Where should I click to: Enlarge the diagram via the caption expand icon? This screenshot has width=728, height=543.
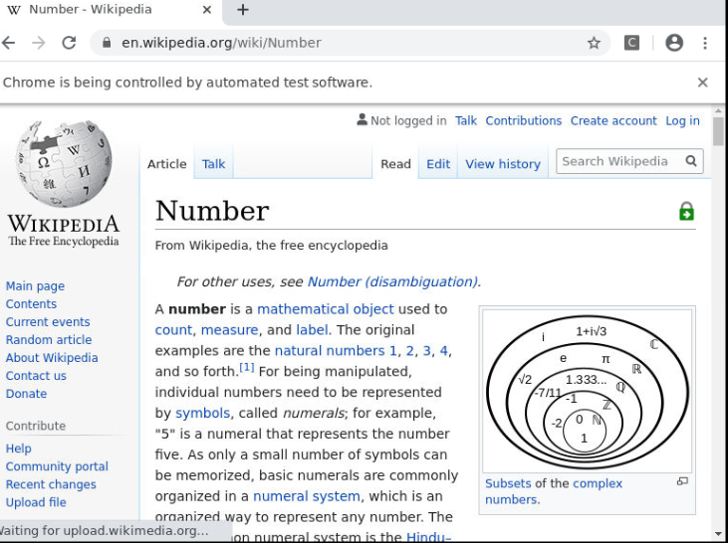pos(682,481)
